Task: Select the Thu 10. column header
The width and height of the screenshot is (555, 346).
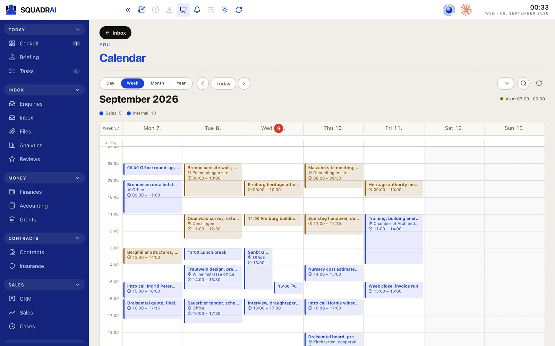Action: point(333,128)
